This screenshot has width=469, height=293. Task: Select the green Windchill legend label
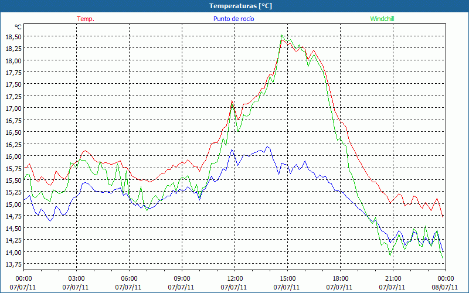(382, 19)
